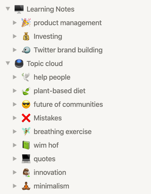Collapse the Topic cloud section

click(x=8, y=64)
